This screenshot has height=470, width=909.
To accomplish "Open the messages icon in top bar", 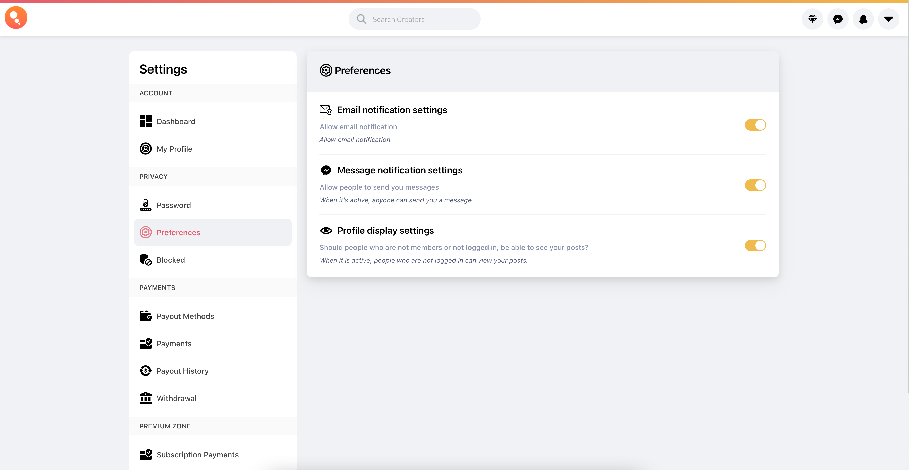I will coord(838,19).
